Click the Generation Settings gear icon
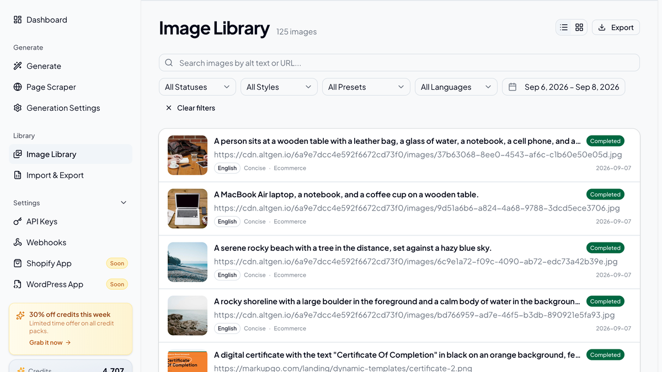 18,108
